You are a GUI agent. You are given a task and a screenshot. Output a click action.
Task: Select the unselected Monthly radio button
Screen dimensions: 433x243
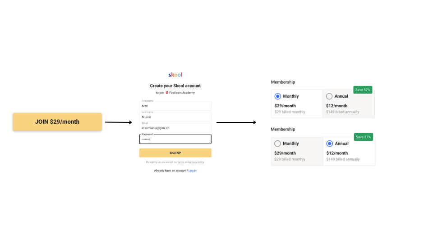point(278,144)
